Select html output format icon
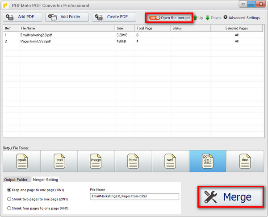Screen dimensions: 268x217 tap(133, 161)
